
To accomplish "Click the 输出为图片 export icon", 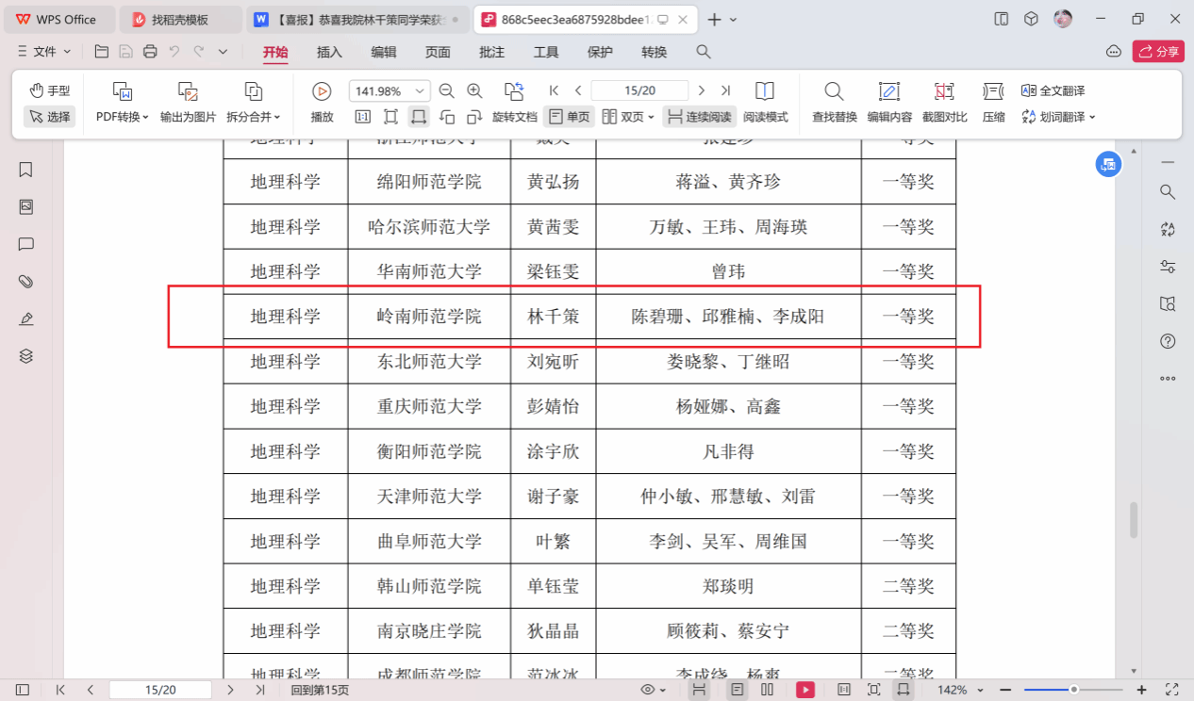I will [188, 91].
